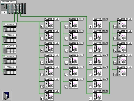Image resolution: width=134 pixels, height=101 pixels.
Task: Open Master Drive 11 icon
Action: click(49, 61)
